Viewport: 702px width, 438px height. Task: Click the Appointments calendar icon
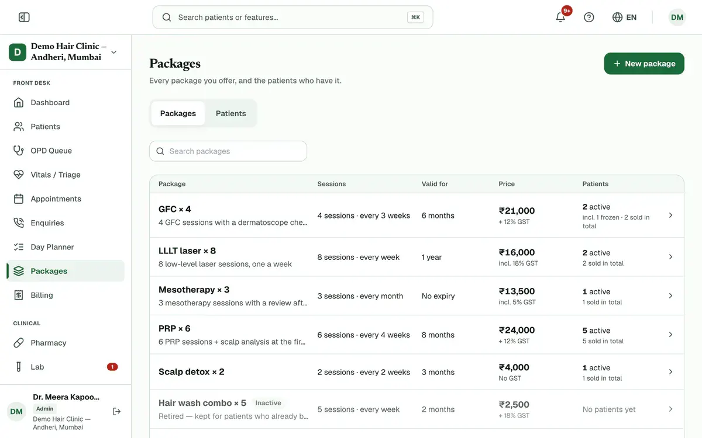19,199
